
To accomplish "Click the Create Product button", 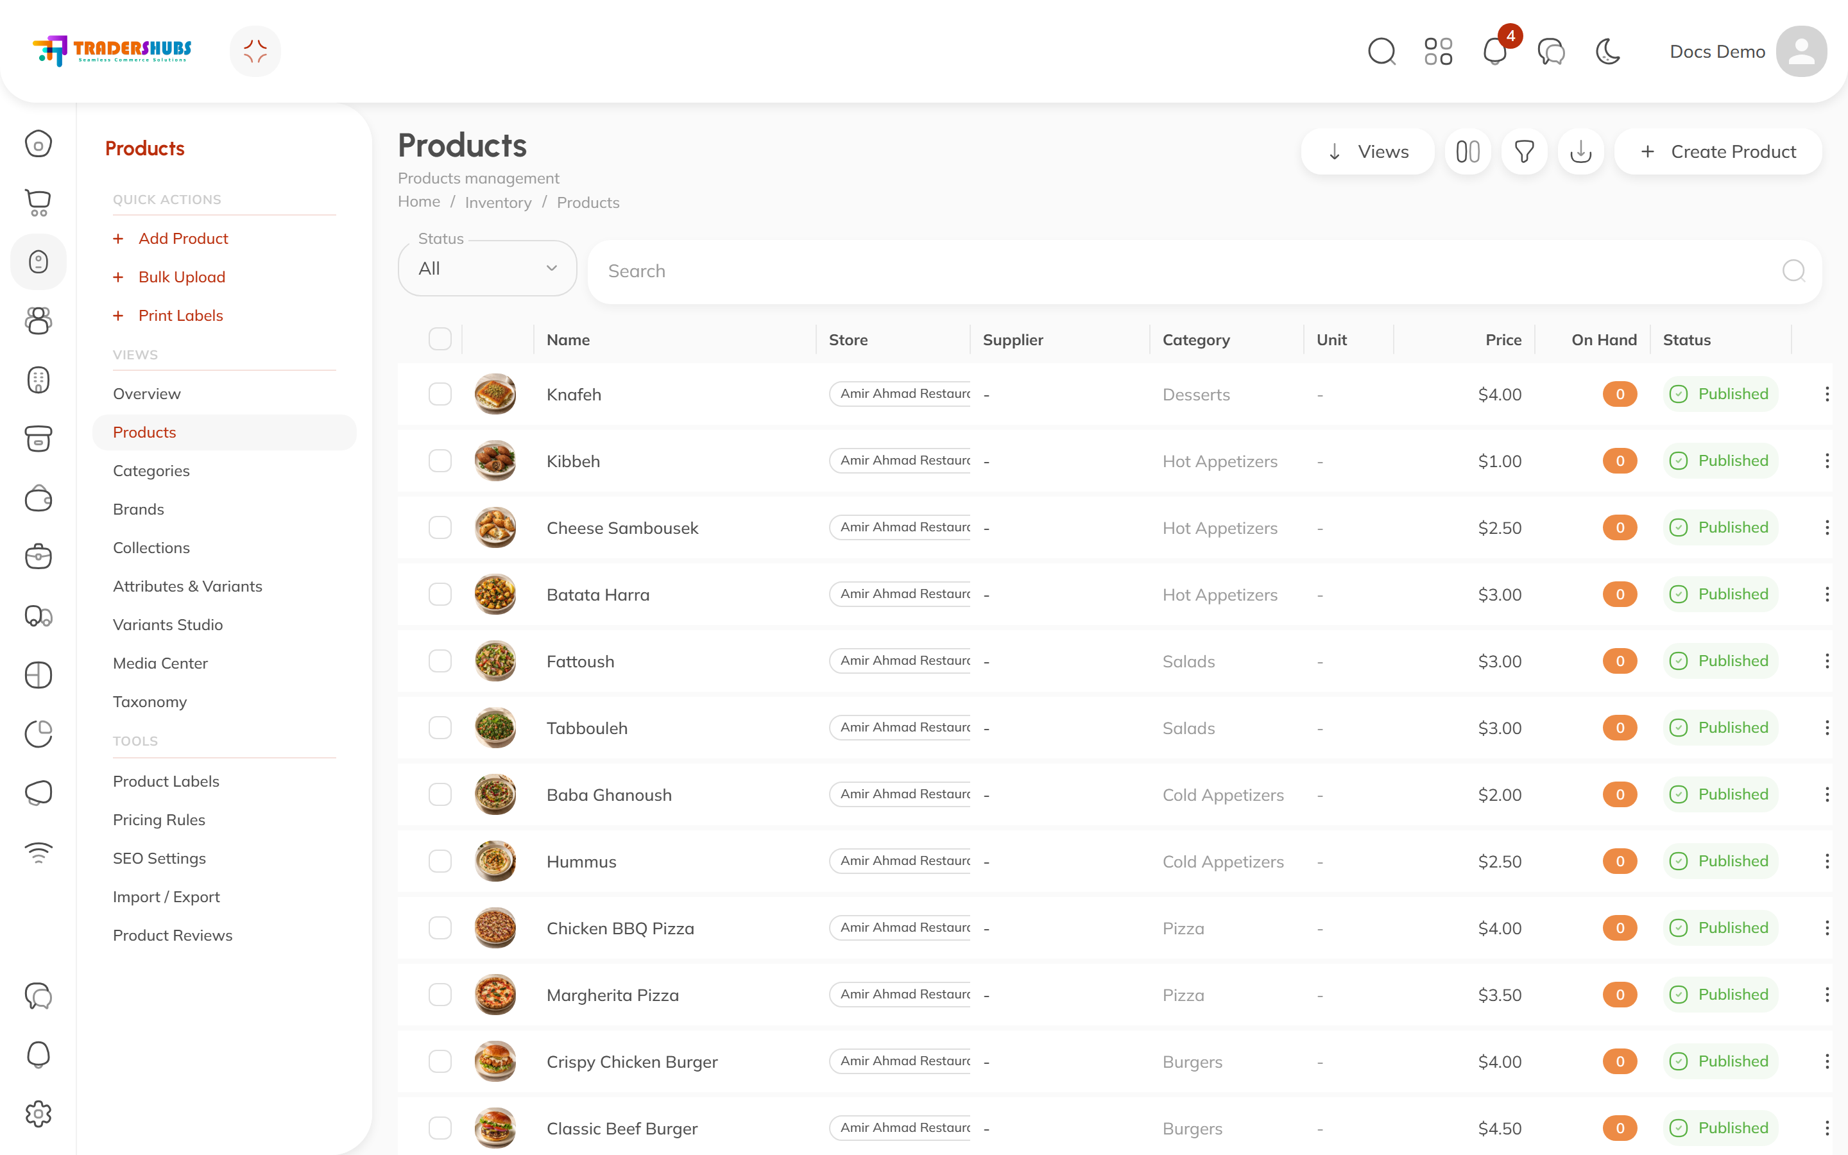I will [1718, 151].
